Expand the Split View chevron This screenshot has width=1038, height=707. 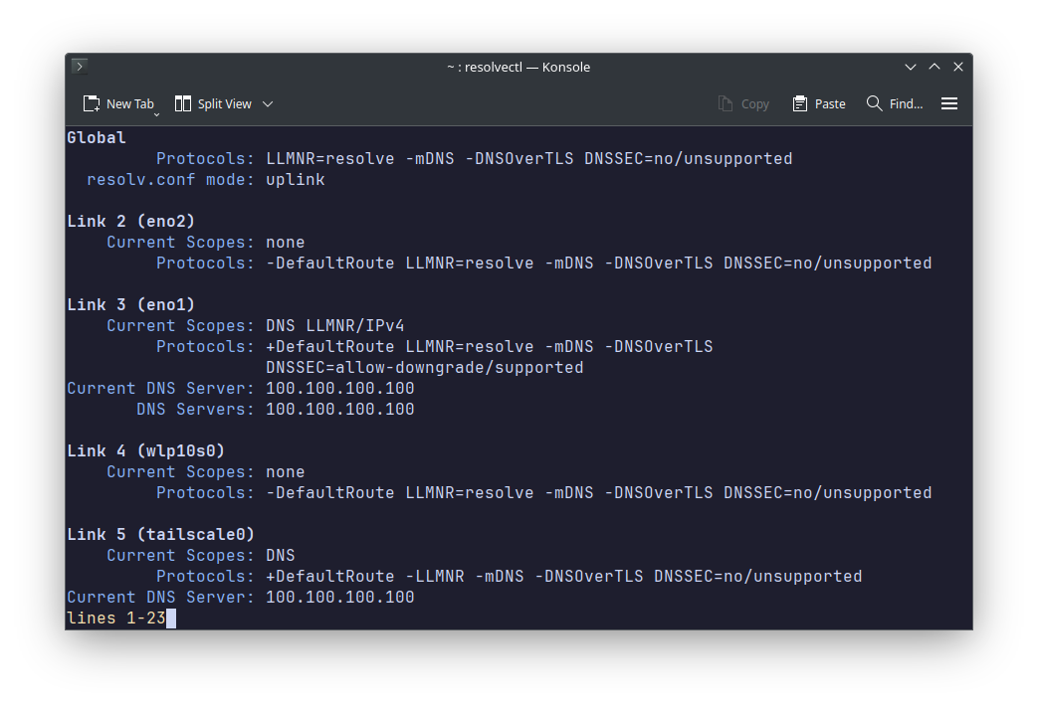pyautogui.click(x=267, y=102)
